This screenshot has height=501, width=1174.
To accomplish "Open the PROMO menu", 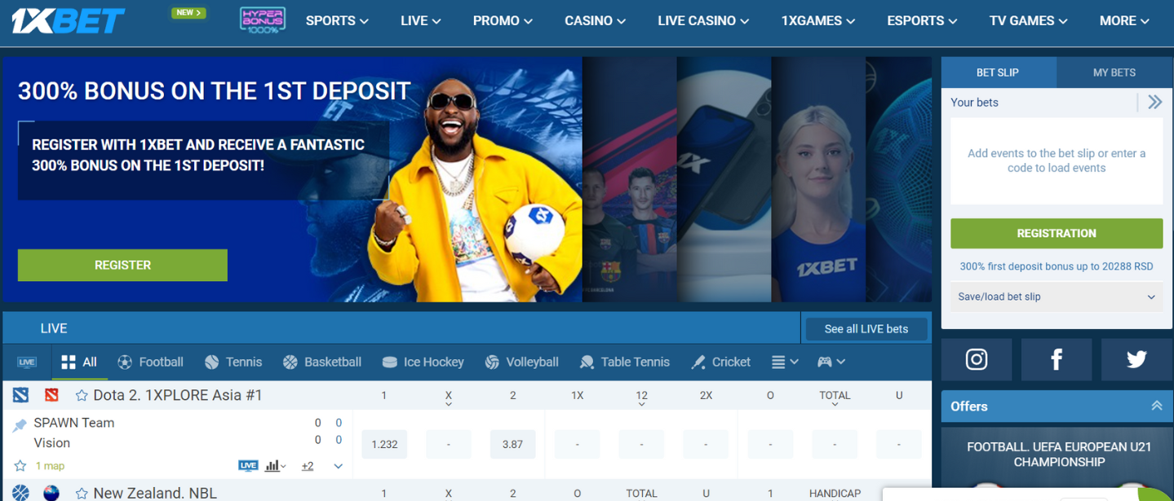I will pos(503,21).
